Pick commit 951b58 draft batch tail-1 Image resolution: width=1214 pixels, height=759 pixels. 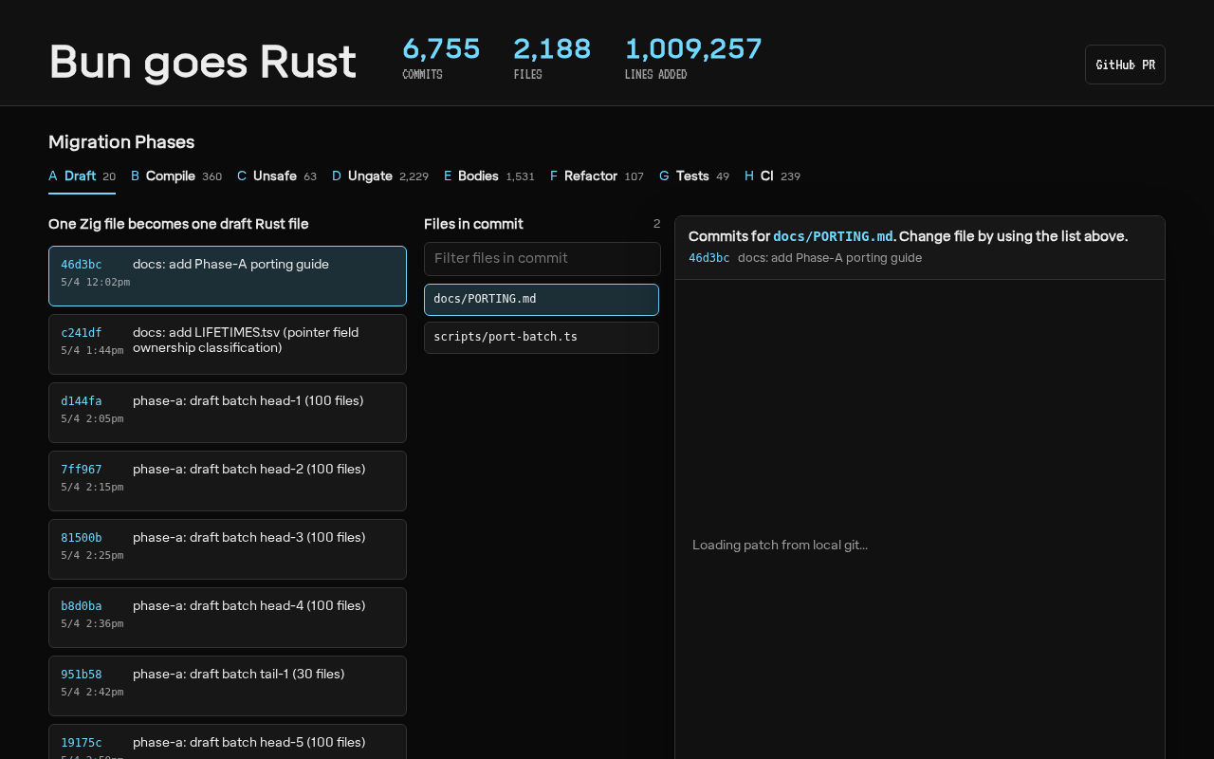pos(228,686)
